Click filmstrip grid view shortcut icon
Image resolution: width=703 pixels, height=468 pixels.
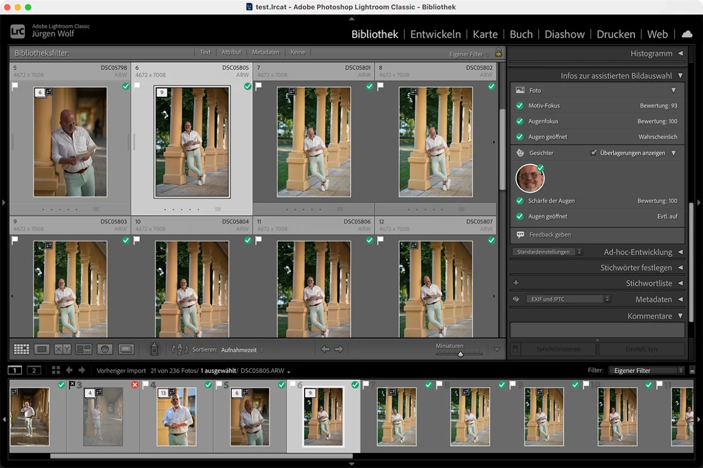(55, 370)
